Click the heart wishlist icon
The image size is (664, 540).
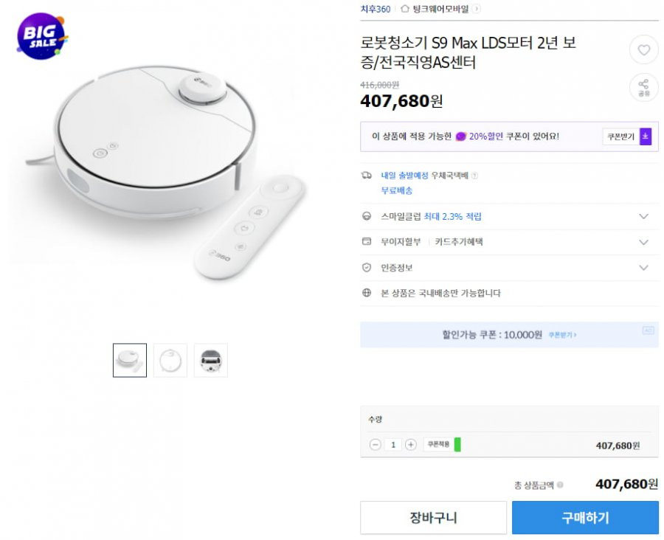pos(643,50)
